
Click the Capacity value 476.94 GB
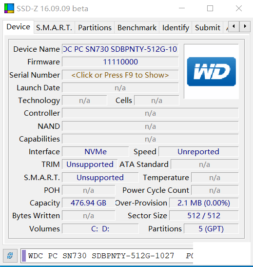(x=88, y=203)
